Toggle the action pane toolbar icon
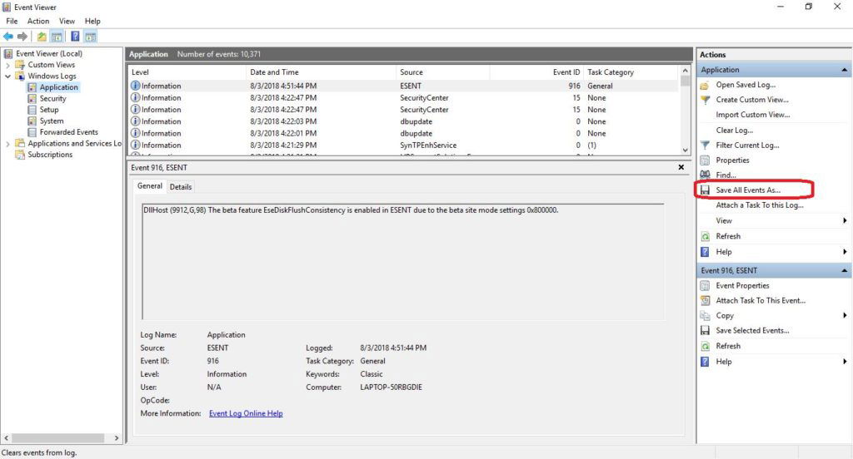Screen dimensions: 853x459 (90, 37)
